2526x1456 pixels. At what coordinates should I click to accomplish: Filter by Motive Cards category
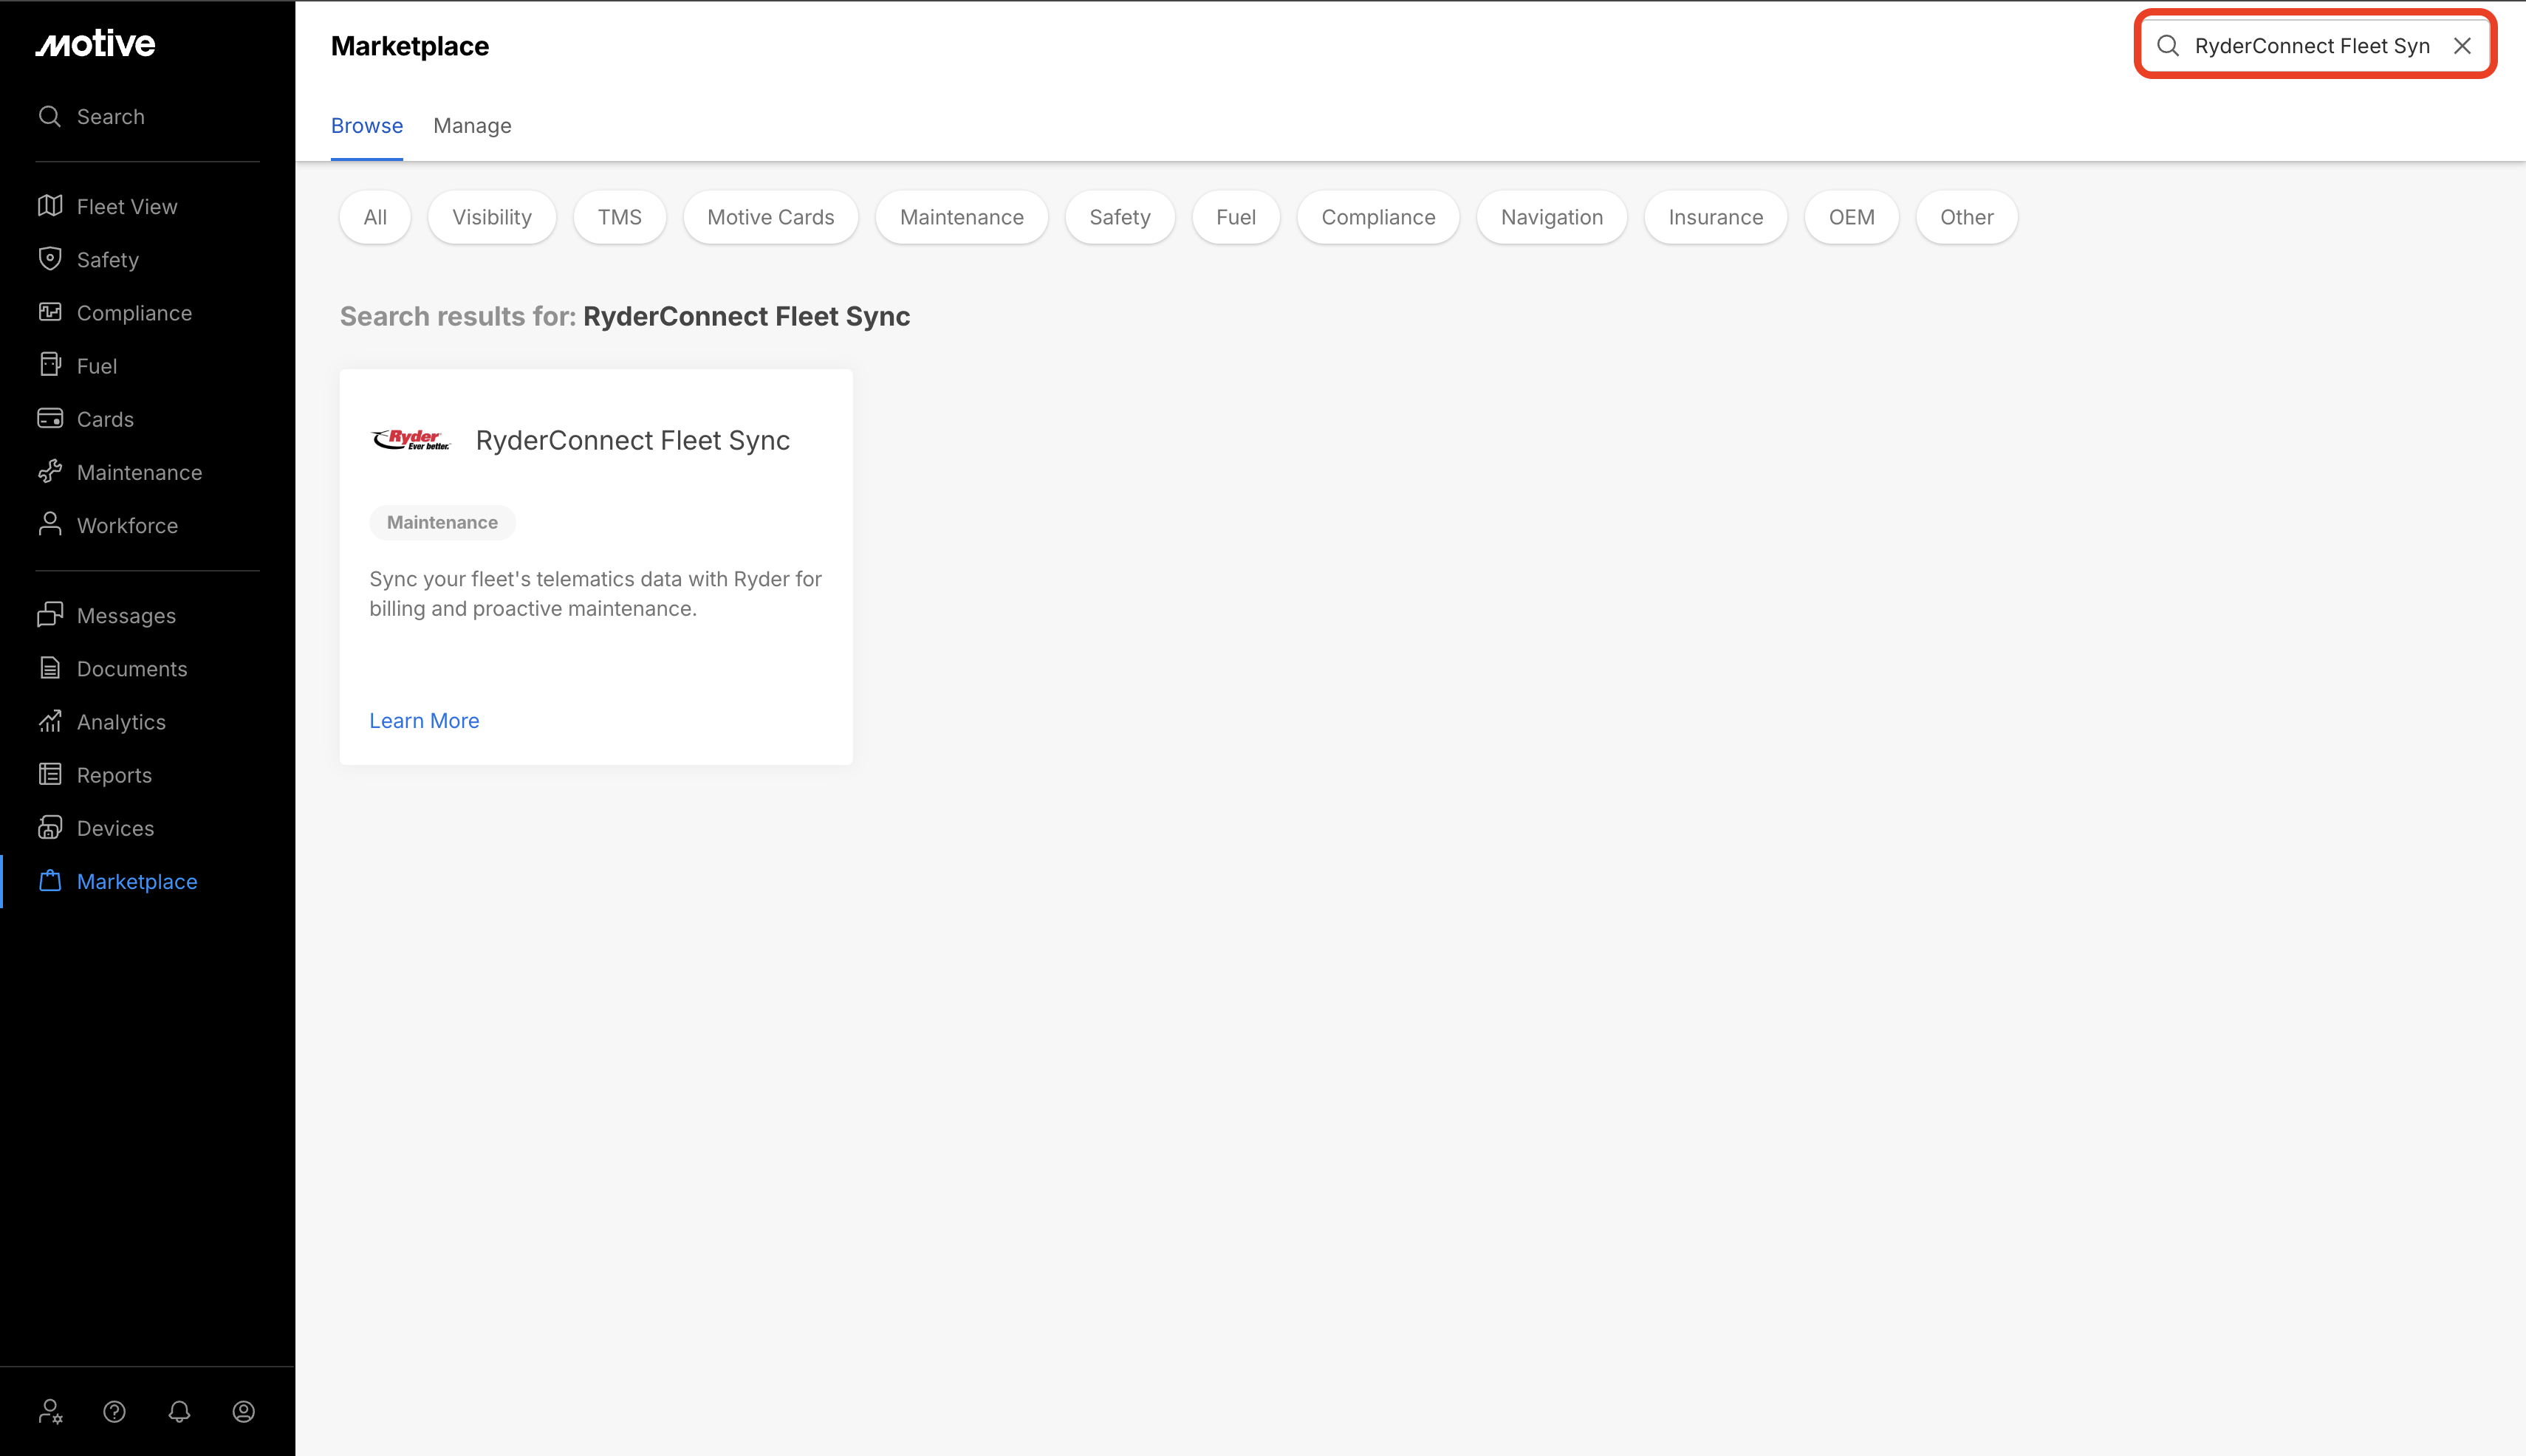[x=771, y=217]
